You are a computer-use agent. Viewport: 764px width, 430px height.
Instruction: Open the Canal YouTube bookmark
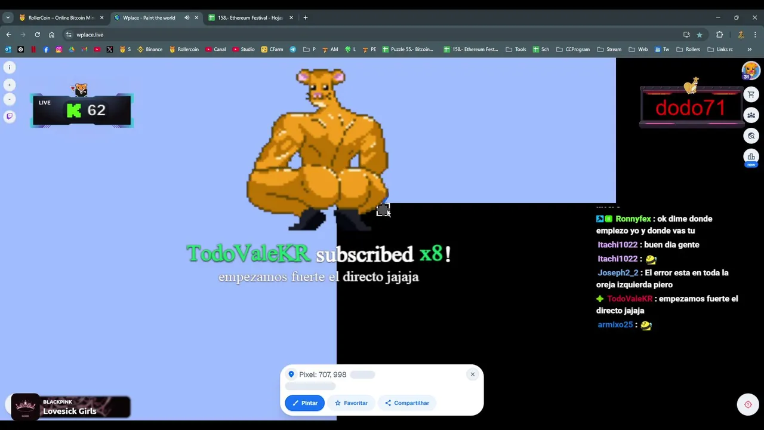(215, 50)
